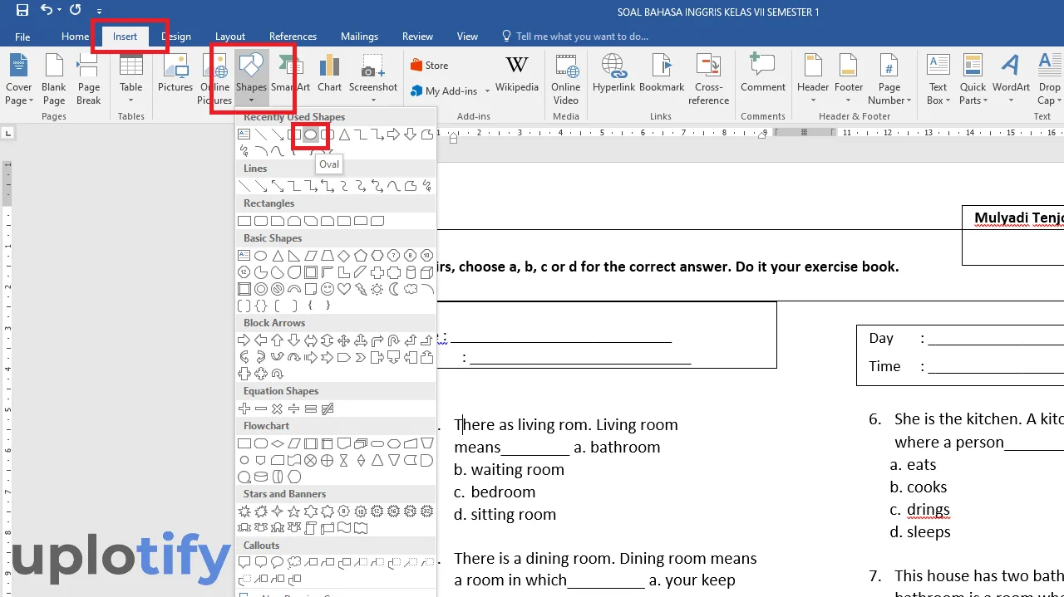Choose the Division sign equation shape
Image resolution: width=1064 pixels, height=597 pixels.
tap(293, 409)
